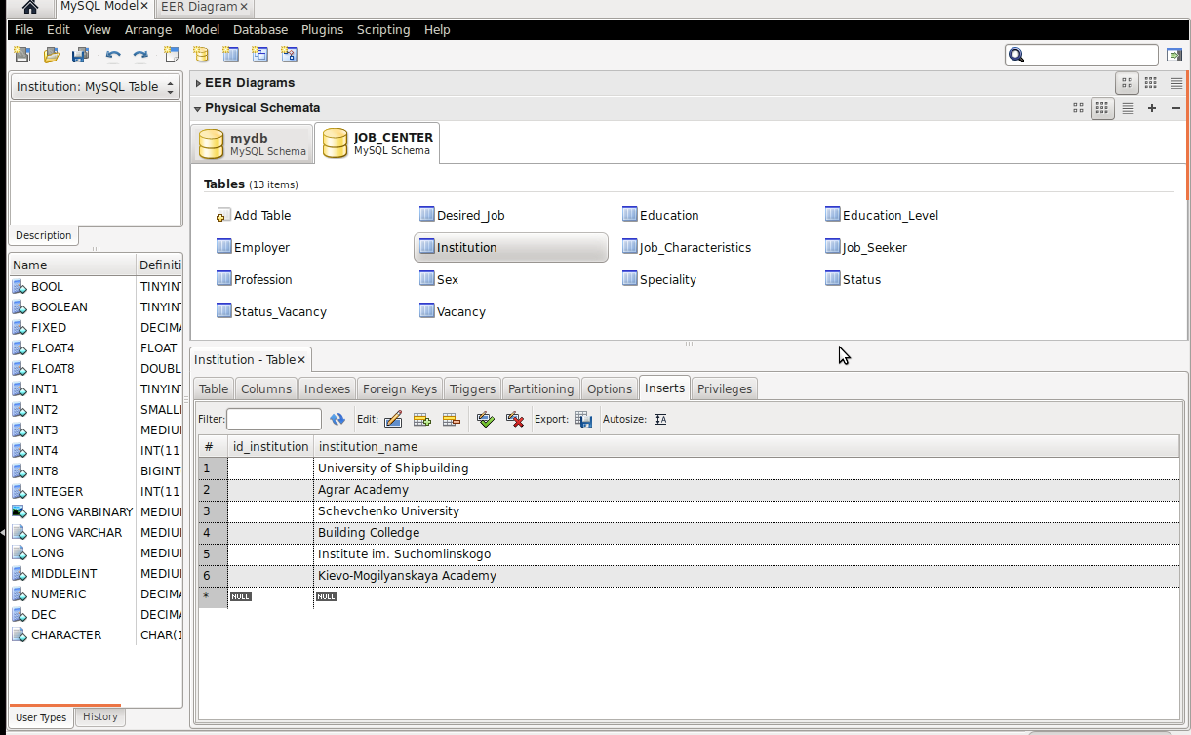Image resolution: width=1191 pixels, height=735 pixels.
Task: Click the Undo arrow in the toolbar
Action: (x=113, y=55)
